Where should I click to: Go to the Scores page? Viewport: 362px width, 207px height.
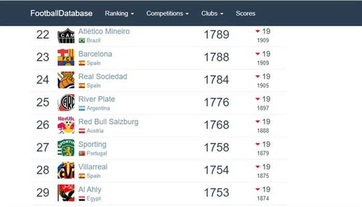246,13
